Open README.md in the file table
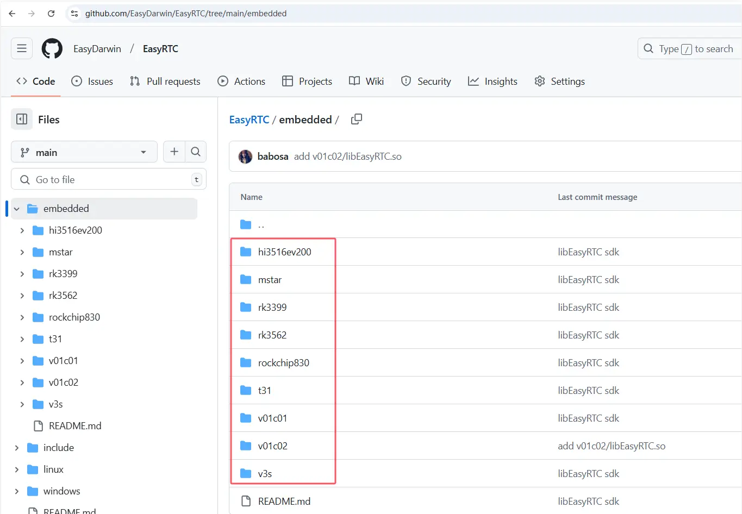742x514 pixels. point(284,501)
